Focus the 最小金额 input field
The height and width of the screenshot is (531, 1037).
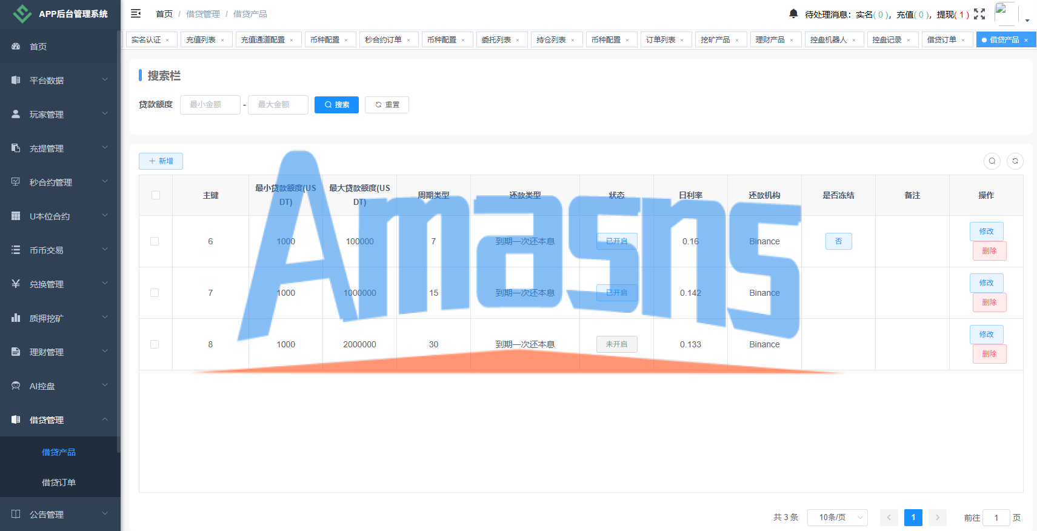coord(210,105)
